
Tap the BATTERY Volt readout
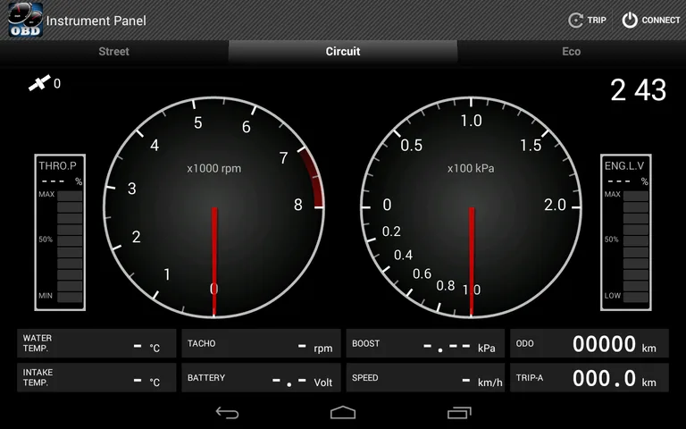point(261,377)
